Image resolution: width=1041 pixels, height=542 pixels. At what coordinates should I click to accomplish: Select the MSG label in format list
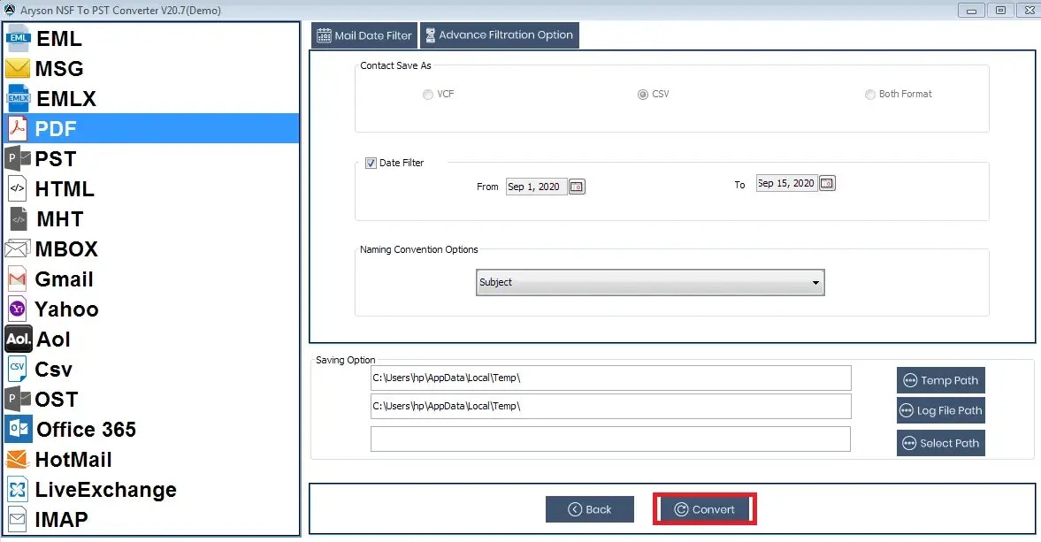coord(59,69)
